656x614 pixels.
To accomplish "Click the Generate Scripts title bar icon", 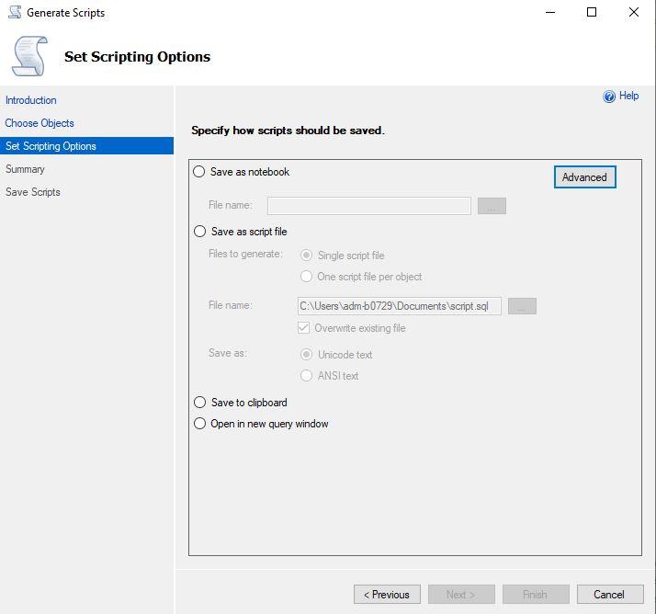I will click(14, 13).
